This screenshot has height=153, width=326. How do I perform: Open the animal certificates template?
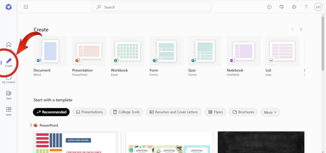point(169,142)
